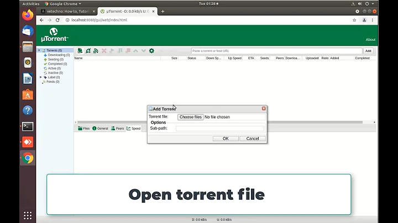Open the system menu arrow in top bar
The height and width of the screenshot is (223, 398).
coord(373,4)
